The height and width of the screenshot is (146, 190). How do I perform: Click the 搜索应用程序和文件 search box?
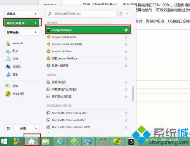pyautogui.click(x=81, y=14)
